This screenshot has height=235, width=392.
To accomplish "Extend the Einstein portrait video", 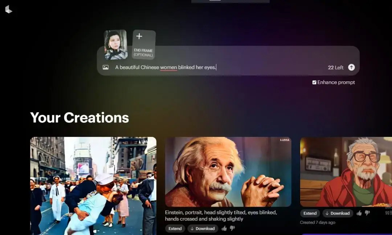I will (175, 228).
